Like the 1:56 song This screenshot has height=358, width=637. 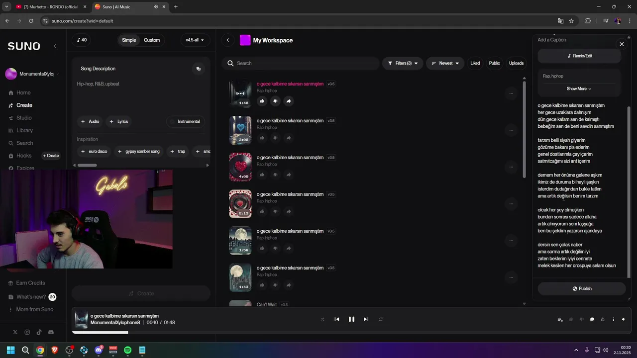pos(262,248)
